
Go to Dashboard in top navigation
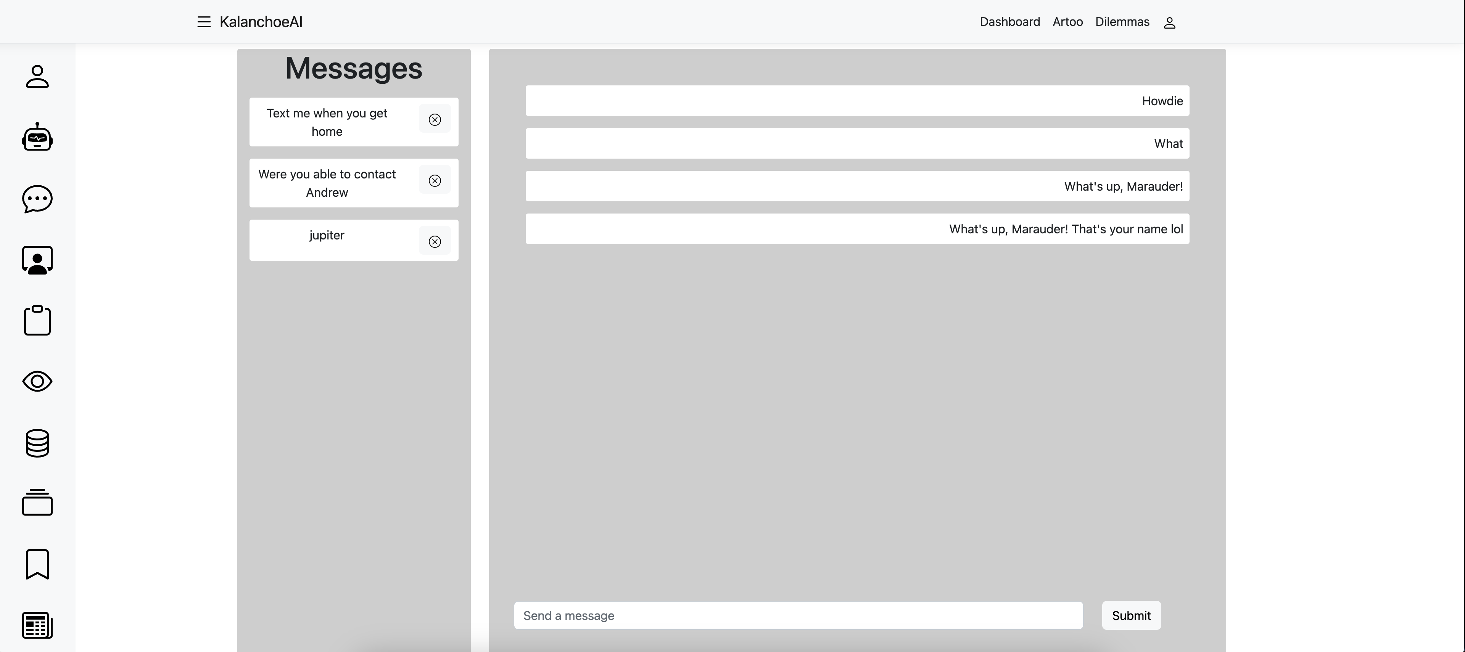[1009, 22]
